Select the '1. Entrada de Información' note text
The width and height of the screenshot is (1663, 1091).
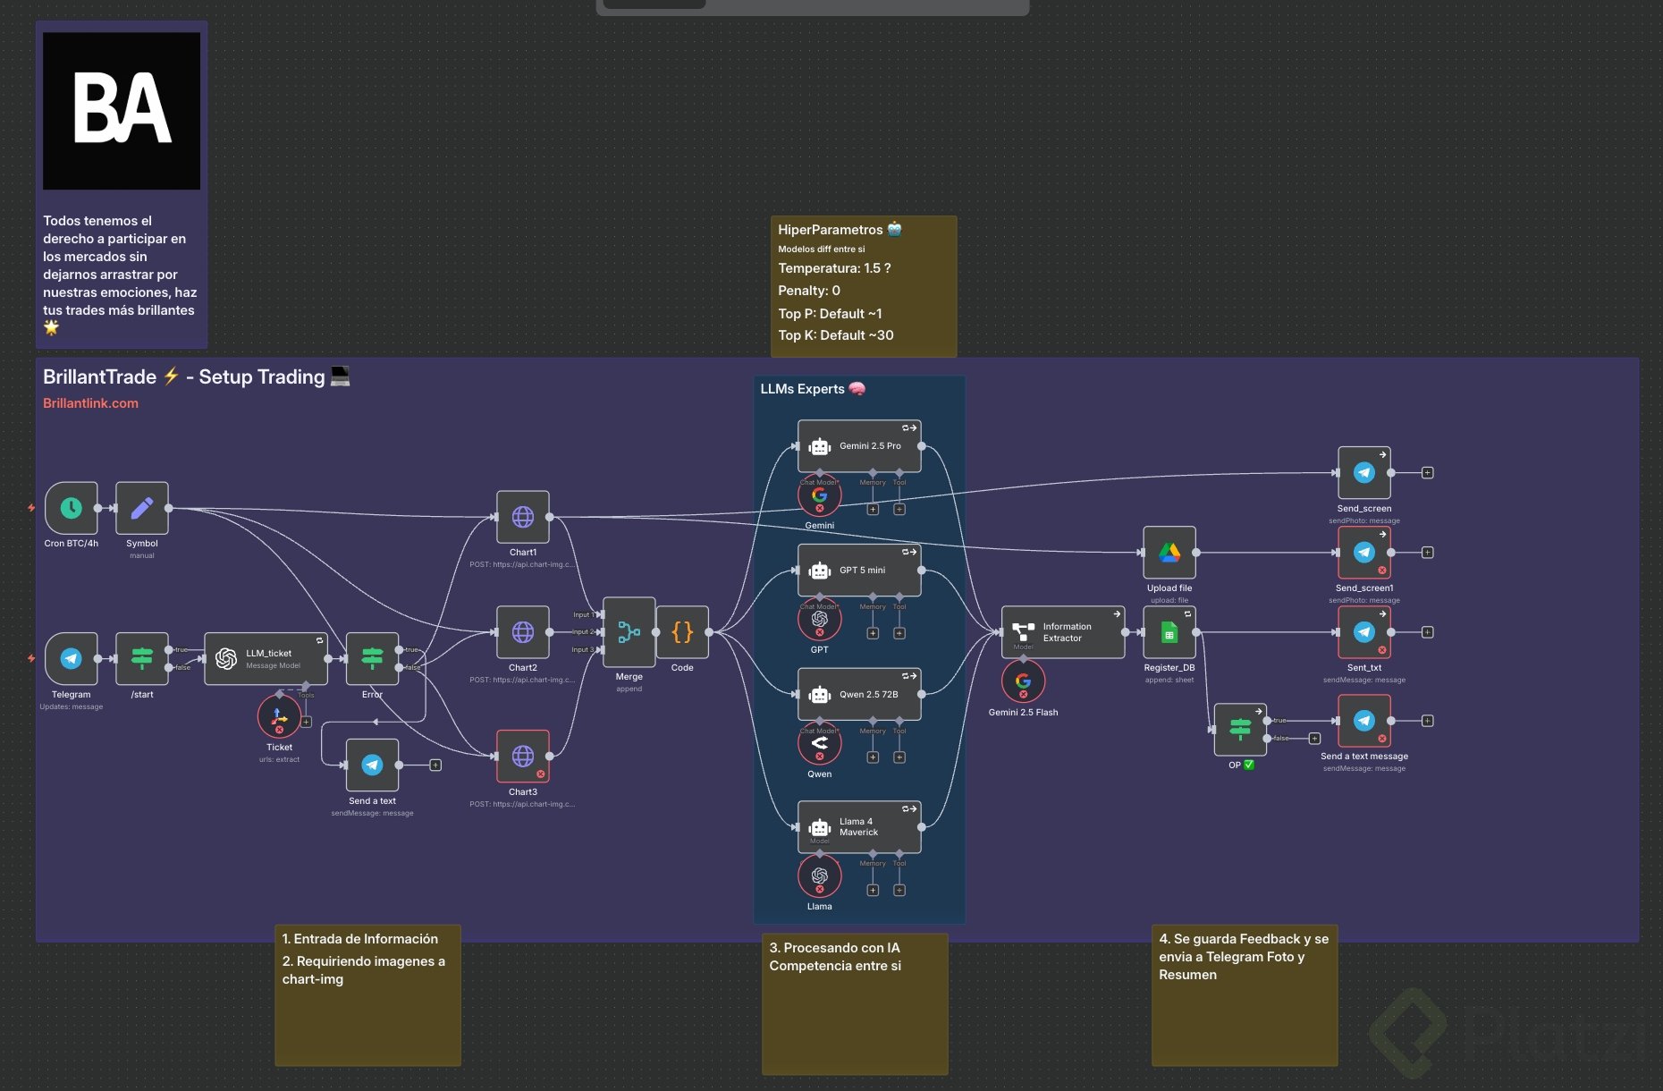click(360, 939)
